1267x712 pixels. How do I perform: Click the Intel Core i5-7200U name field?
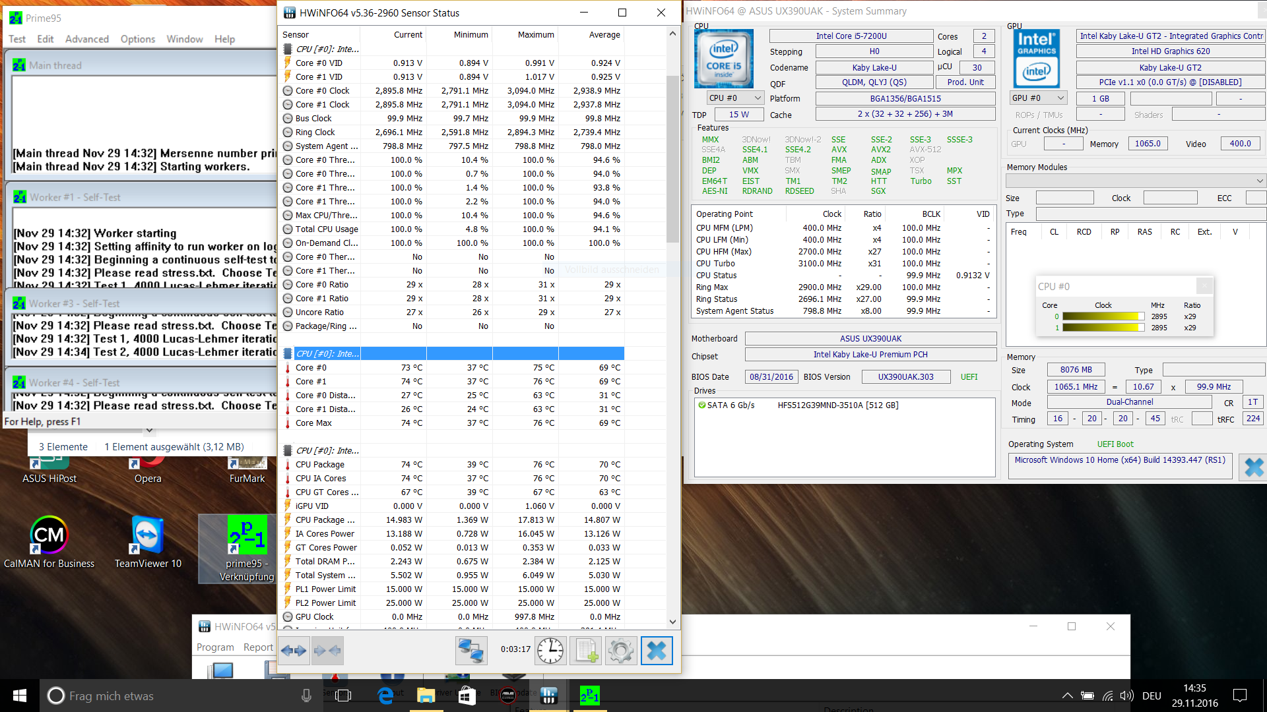[x=851, y=36]
